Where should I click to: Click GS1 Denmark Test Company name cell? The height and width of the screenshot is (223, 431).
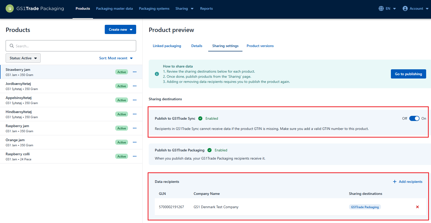216,207
